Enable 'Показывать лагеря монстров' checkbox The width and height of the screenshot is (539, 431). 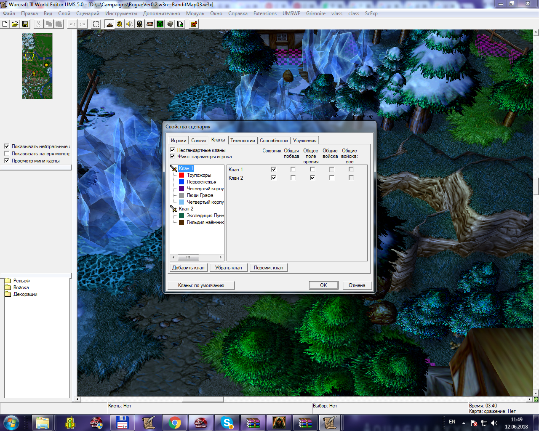click(x=7, y=154)
